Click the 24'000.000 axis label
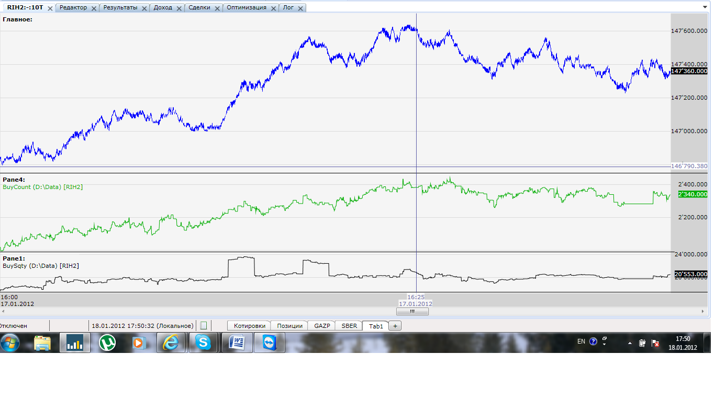The image size is (715, 401). pyautogui.click(x=691, y=255)
